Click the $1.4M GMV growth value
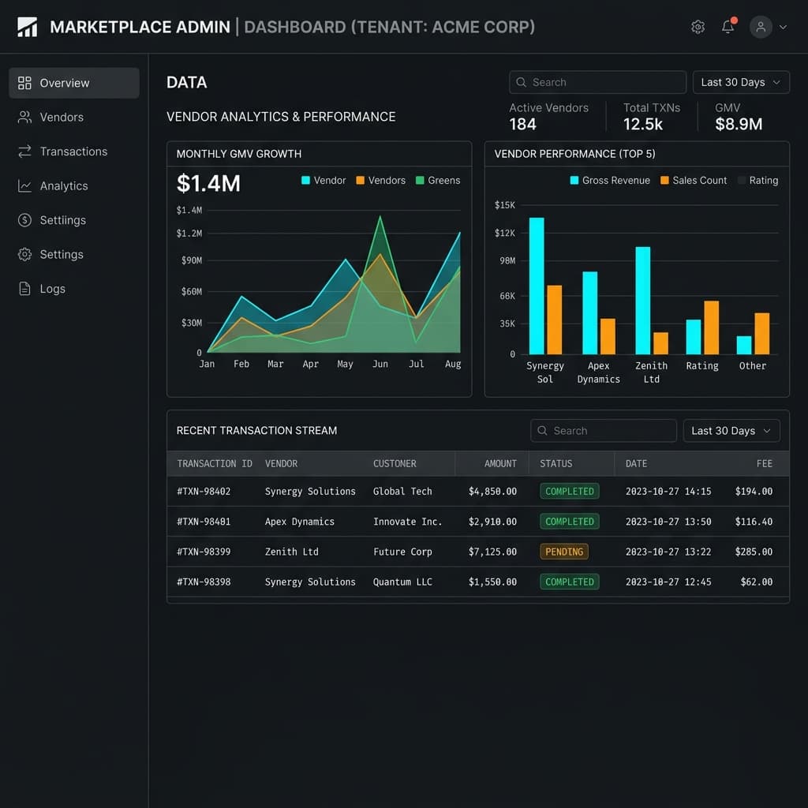The image size is (808, 808). [208, 183]
